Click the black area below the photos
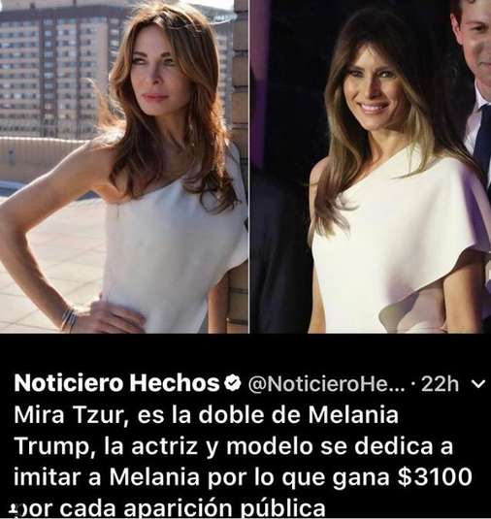 point(245,351)
